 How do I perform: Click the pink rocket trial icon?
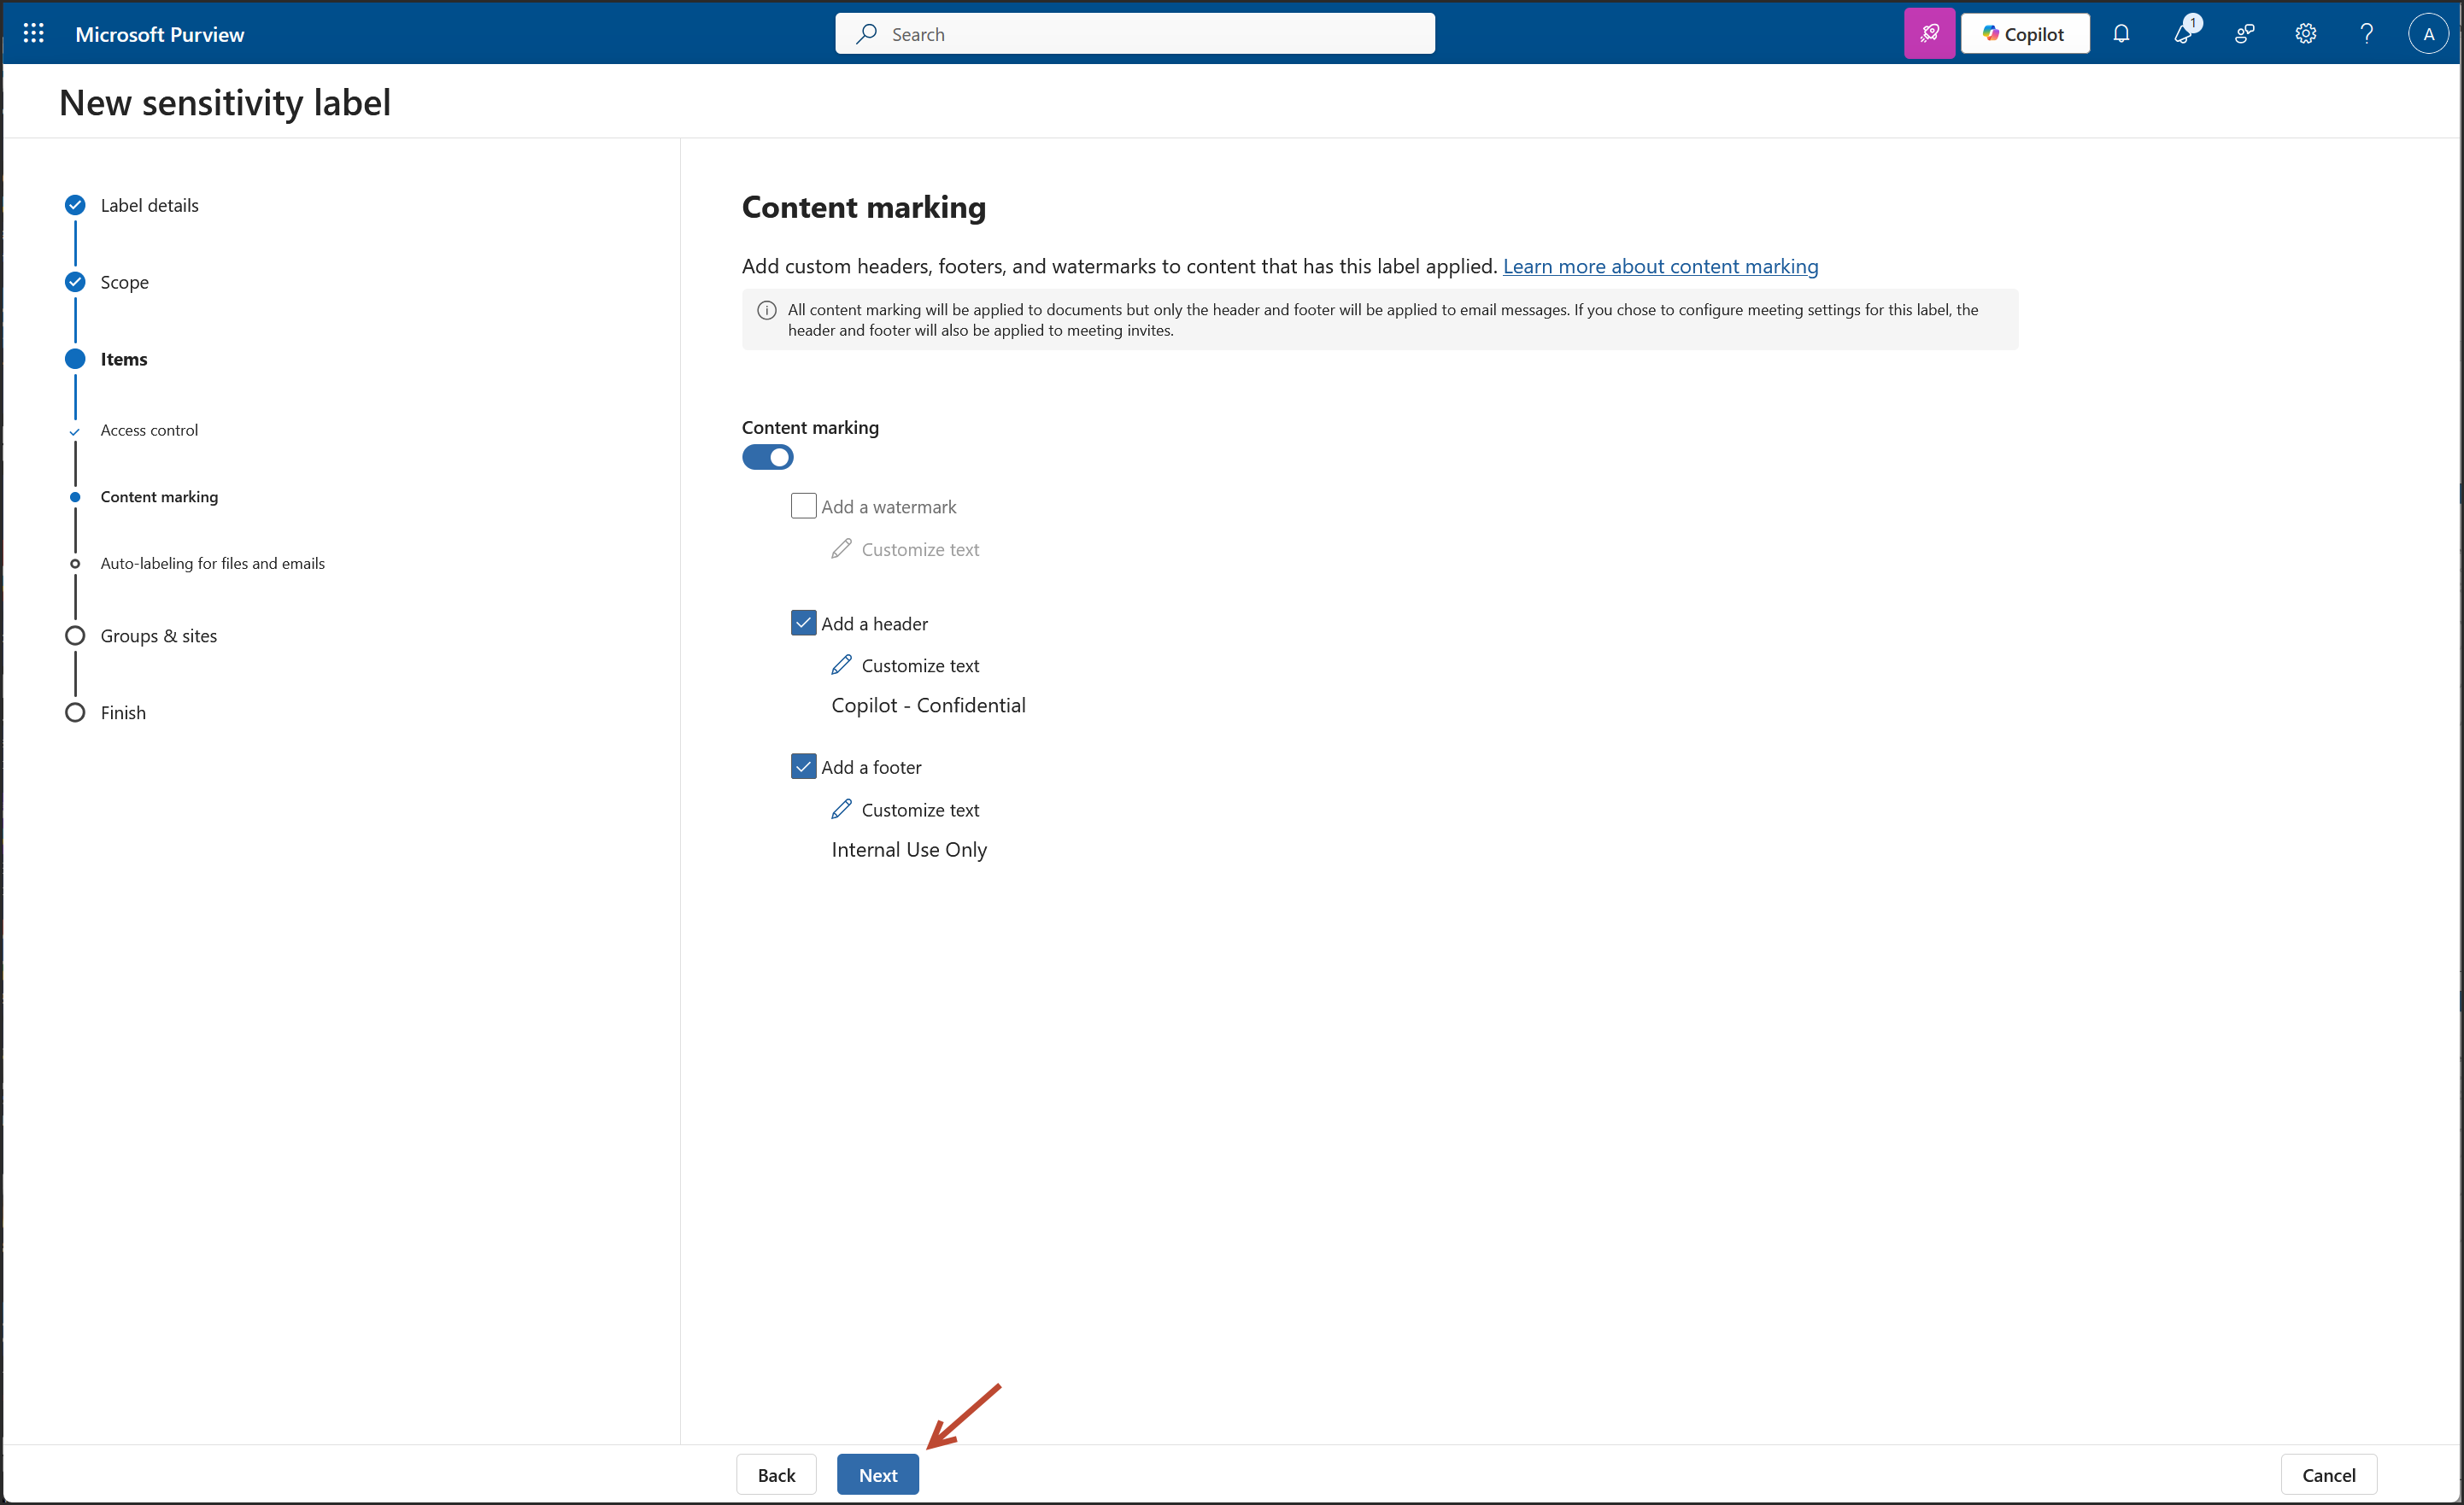(1928, 33)
